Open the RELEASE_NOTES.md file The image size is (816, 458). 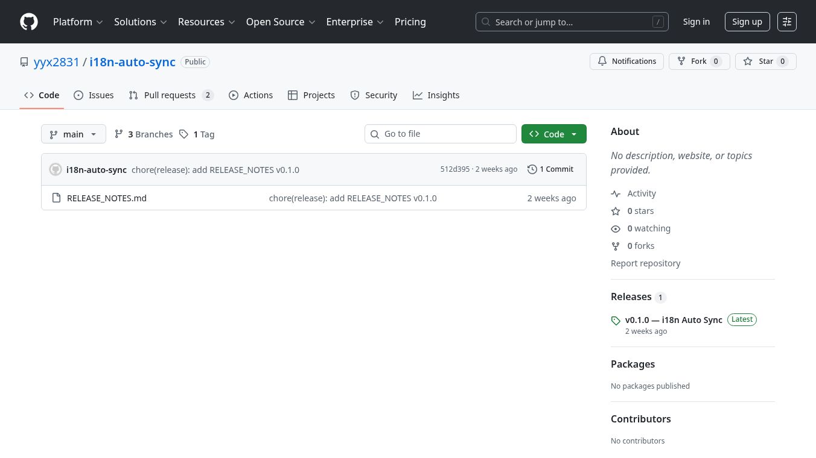(x=106, y=198)
